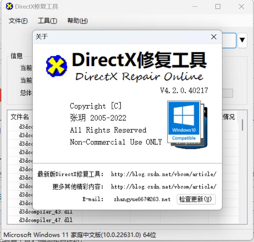Select the d3dcompiler_43.dll row
Screen dimensions: 254x242
pos(46,212)
